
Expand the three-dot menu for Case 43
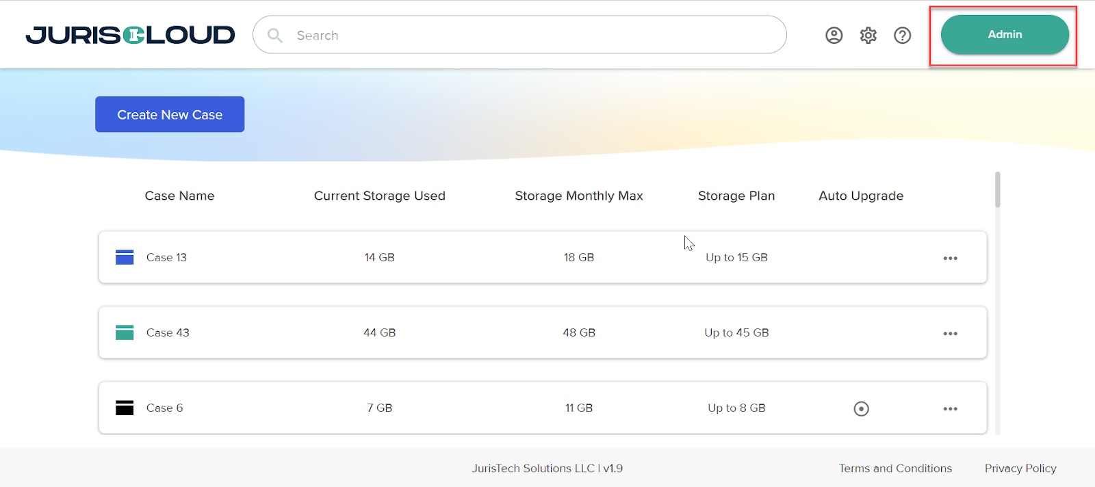click(950, 333)
